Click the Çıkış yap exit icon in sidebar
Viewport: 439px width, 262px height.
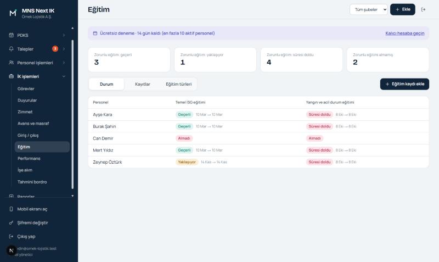tap(11, 237)
